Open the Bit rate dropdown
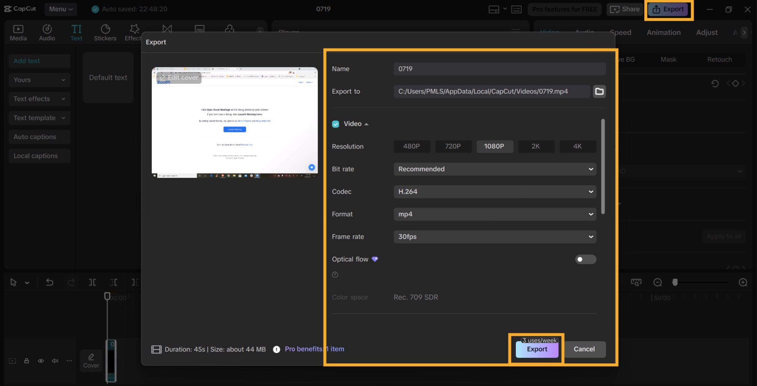757x386 pixels. coord(495,169)
